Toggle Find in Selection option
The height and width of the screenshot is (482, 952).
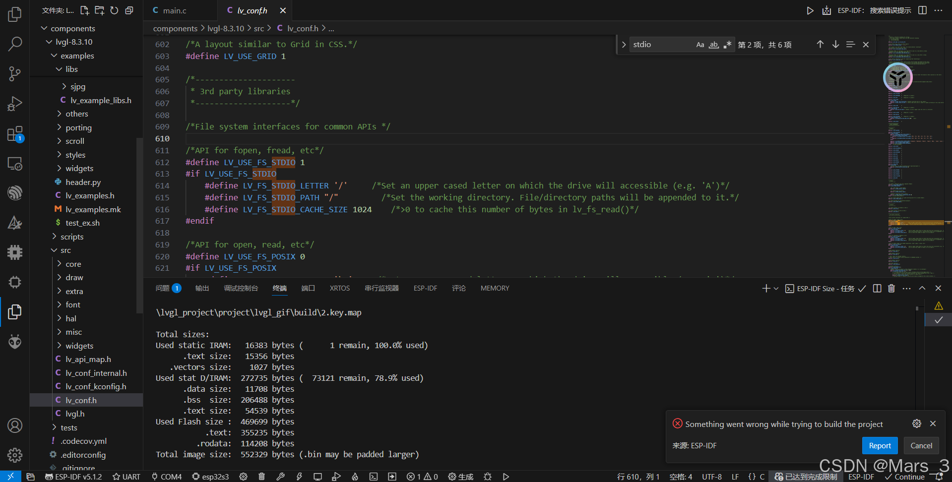click(x=850, y=45)
